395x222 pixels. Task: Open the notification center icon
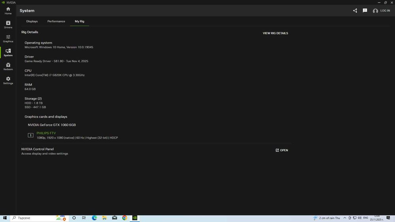(388, 218)
